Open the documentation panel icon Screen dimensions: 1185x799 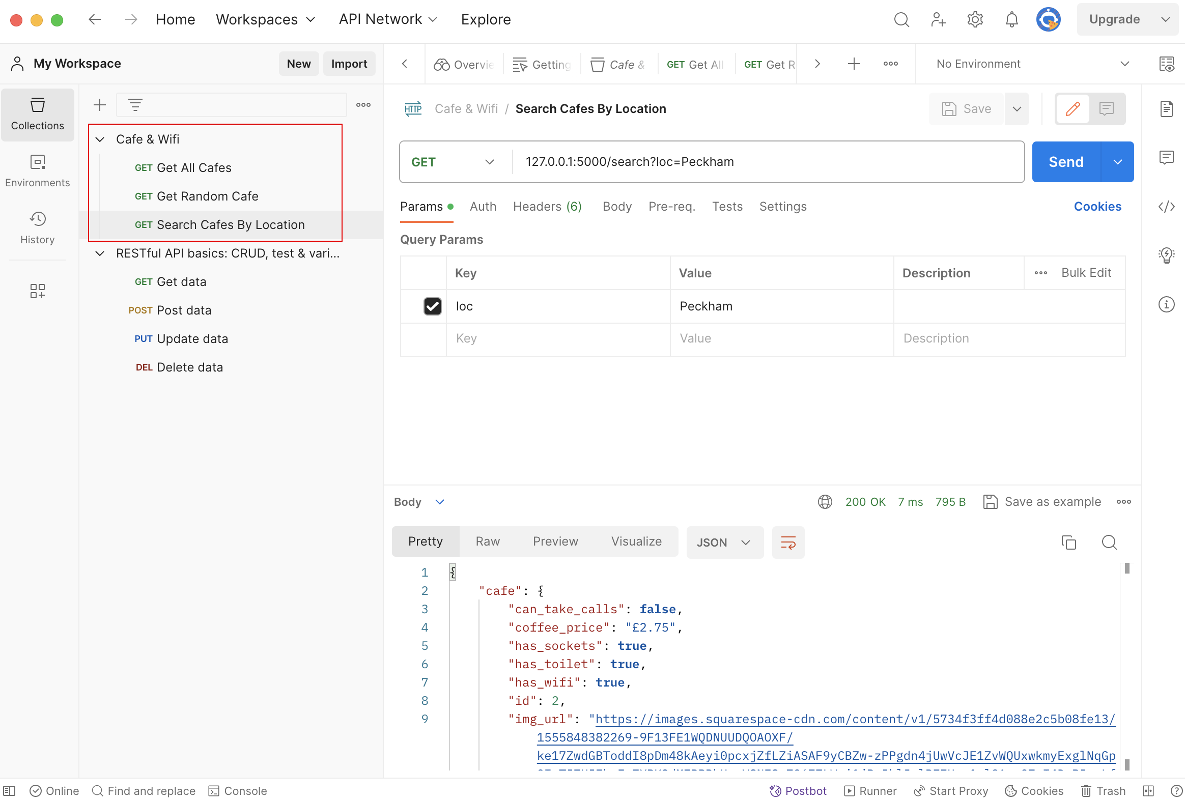1166,108
